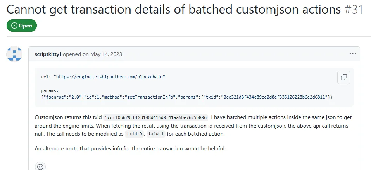
Task: Open the scriptkitty1 username link
Action: 48,54
